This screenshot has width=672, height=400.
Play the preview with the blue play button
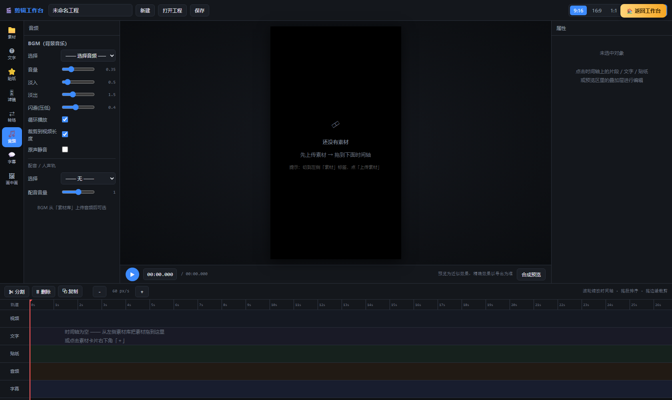132,274
